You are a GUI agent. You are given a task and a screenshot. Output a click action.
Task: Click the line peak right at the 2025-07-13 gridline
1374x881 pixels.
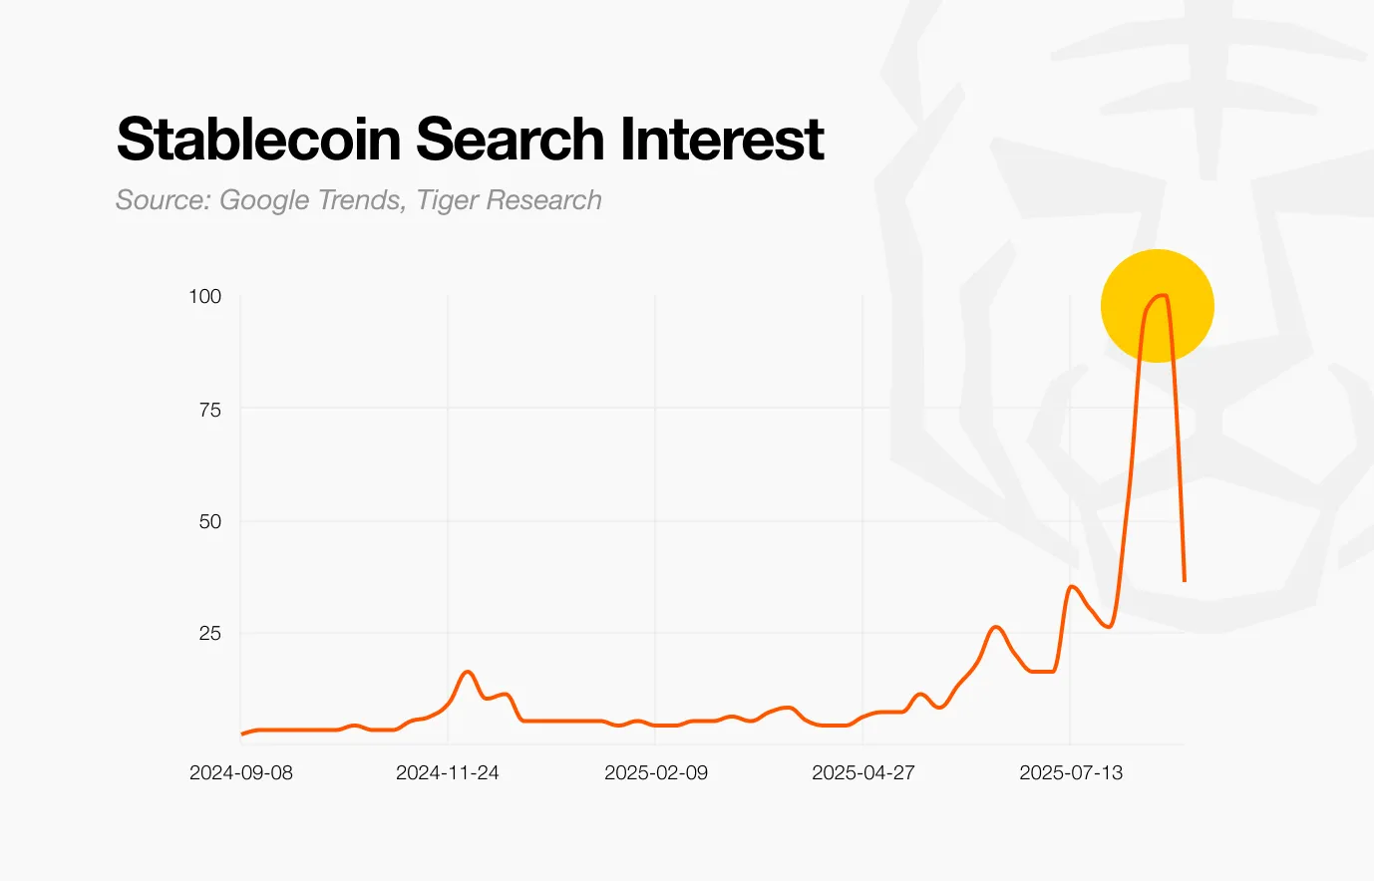point(1072,586)
